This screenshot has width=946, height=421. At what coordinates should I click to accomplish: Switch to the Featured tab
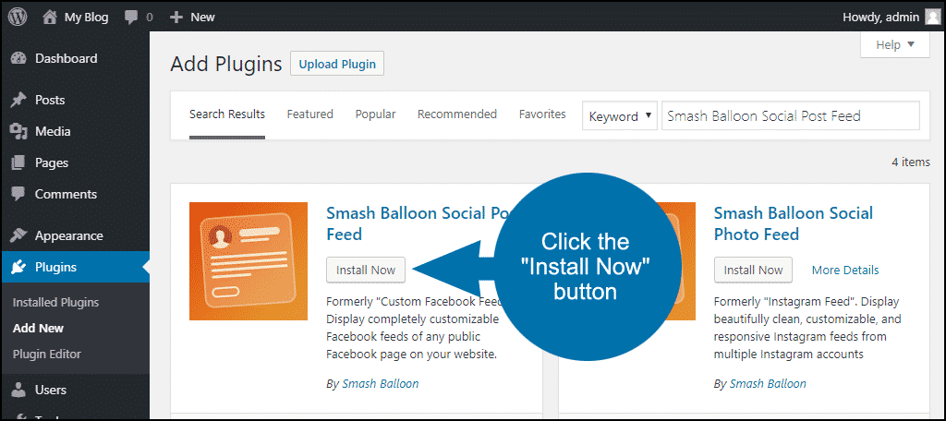(310, 114)
